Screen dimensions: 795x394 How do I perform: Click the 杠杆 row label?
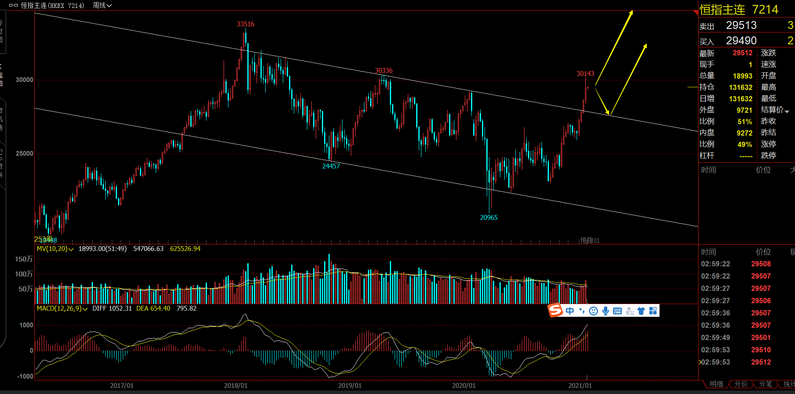point(707,156)
